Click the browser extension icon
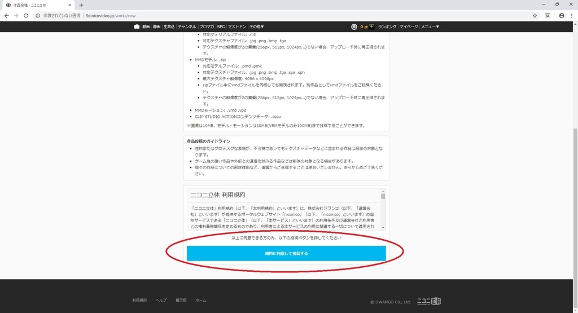This screenshot has height=313, width=578. 548,15
